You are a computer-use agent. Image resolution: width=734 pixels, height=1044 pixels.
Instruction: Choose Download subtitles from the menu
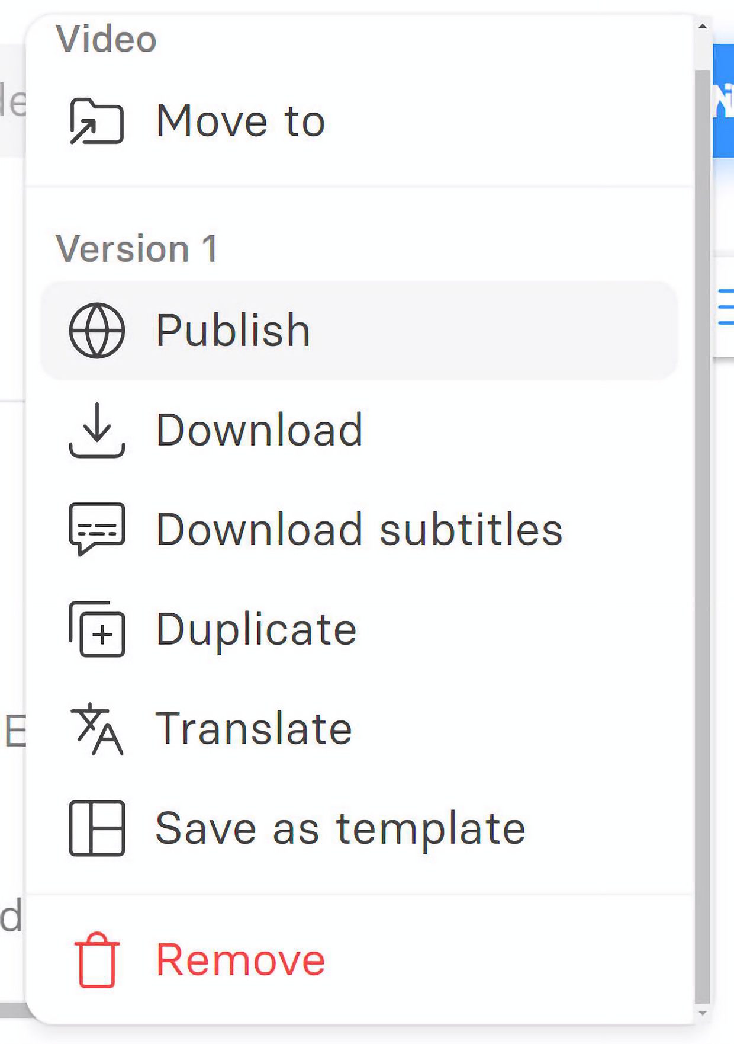pyautogui.click(x=359, y=529)
